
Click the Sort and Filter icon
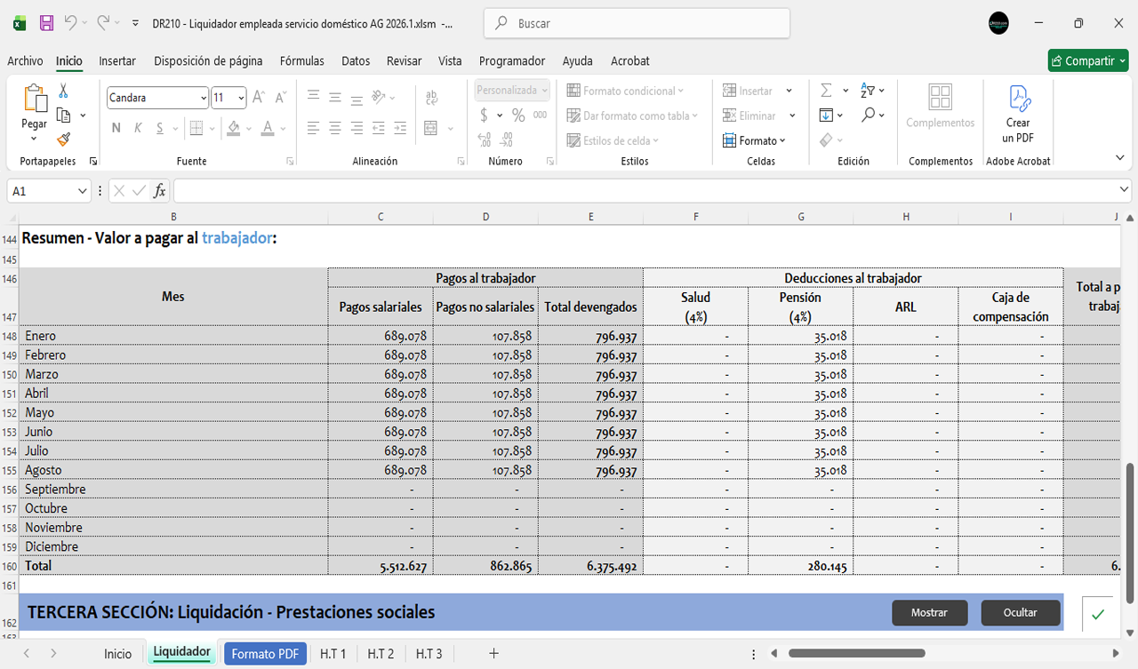click(869, 91)
